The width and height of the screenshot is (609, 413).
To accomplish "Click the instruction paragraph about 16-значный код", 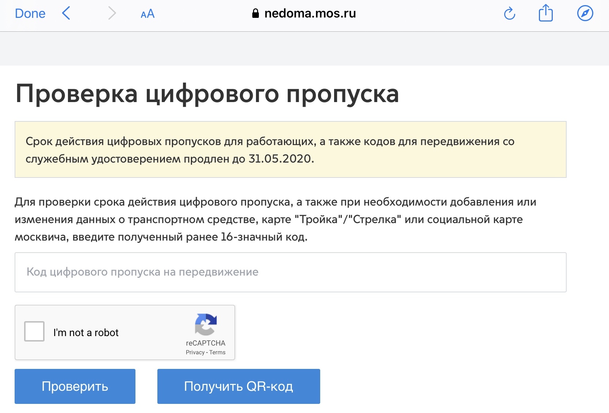I will click(x=276, y=219).
